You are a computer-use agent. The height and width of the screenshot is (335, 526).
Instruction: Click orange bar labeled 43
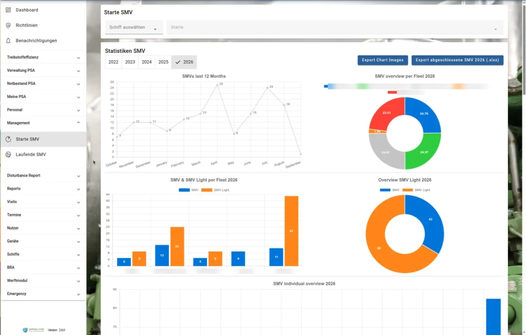[x=291, y=231]
